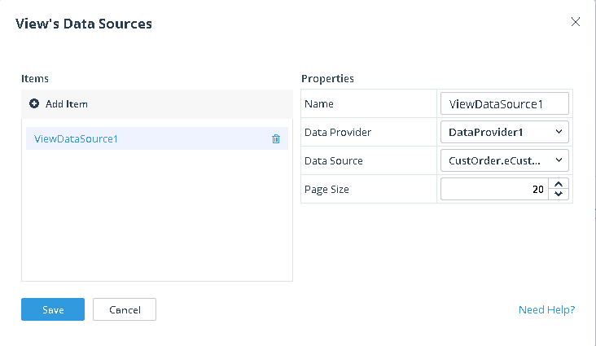Save the data source changes
The image size is (596, 346).
pos(53,309)
